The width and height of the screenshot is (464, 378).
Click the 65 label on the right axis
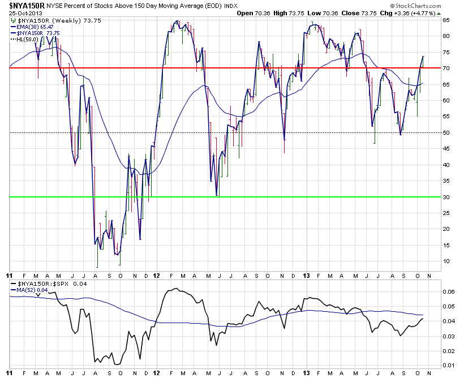(x=446, y=84)
